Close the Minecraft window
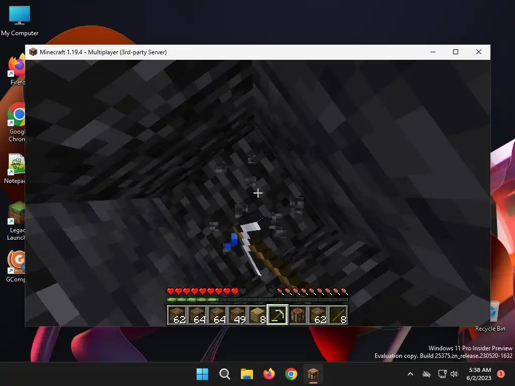The width and height of the screenshot is (515, 386). coord(479,52)
